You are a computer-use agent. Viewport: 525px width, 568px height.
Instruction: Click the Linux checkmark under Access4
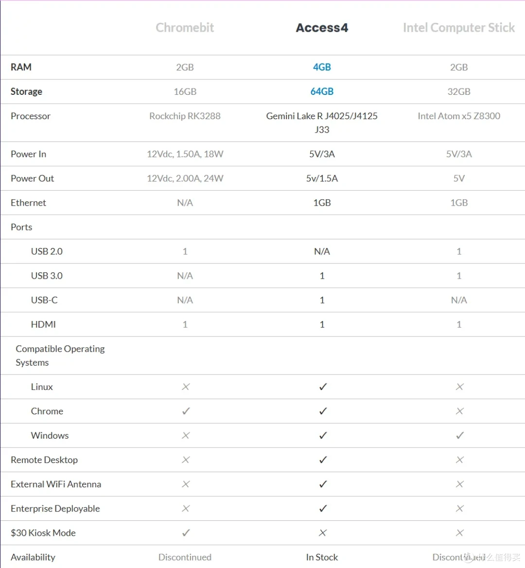point(323,387)
